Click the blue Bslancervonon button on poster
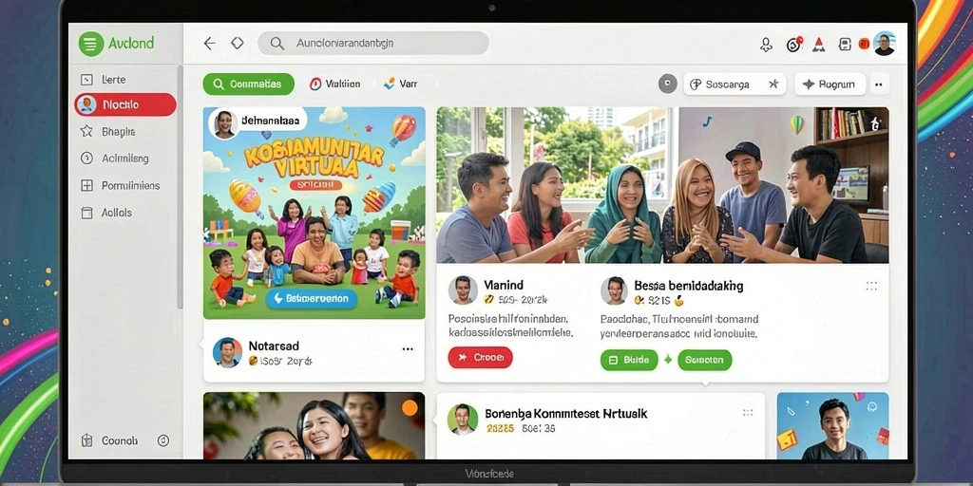This screenshot has width=973, height=486. point(312,299)
